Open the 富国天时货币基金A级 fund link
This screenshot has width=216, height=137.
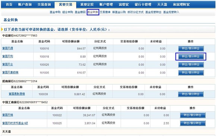click(15, 123)
